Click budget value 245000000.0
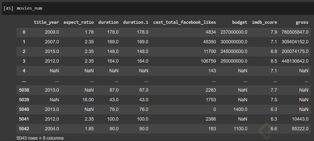The height and width of the screenshot is (141, 314). click(234, 51)
